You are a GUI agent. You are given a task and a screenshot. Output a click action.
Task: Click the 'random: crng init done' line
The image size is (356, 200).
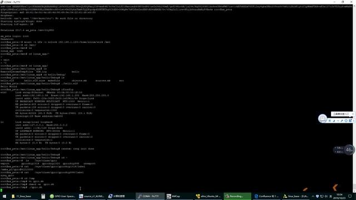click(x=47, y=149)
